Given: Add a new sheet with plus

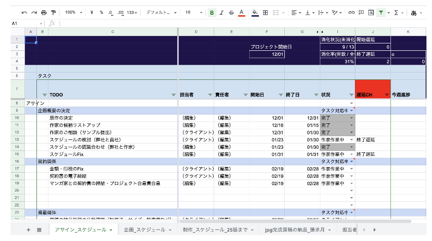Looking at the screenshot, I should [28, 230].
